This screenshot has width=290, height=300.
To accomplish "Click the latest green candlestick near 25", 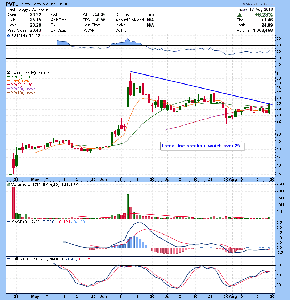I will 269,109.
